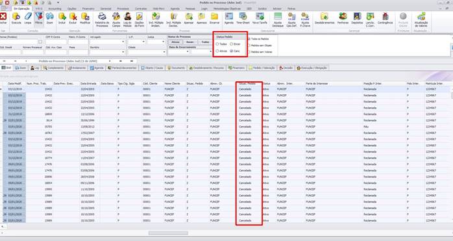Open the Partes/Litisconsortes tab

121,68
